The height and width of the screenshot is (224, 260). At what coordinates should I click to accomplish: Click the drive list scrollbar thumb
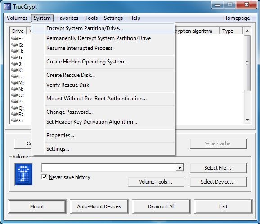pyautogui.click(x=247, y=63)
